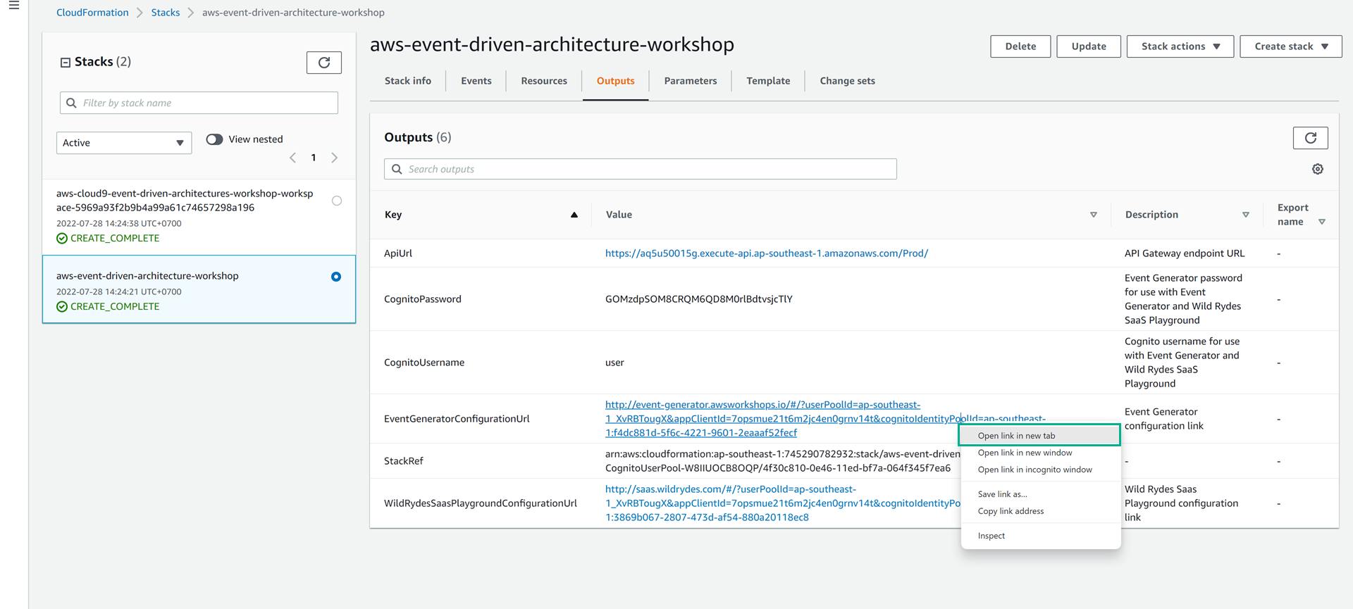Viewport: 1353px width, 609px height.
Task: Refresh the Stacks list
Action: pyautogui.click(x=324, y=63)
